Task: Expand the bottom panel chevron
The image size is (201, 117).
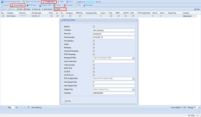Action: click(x=199, y=112)
